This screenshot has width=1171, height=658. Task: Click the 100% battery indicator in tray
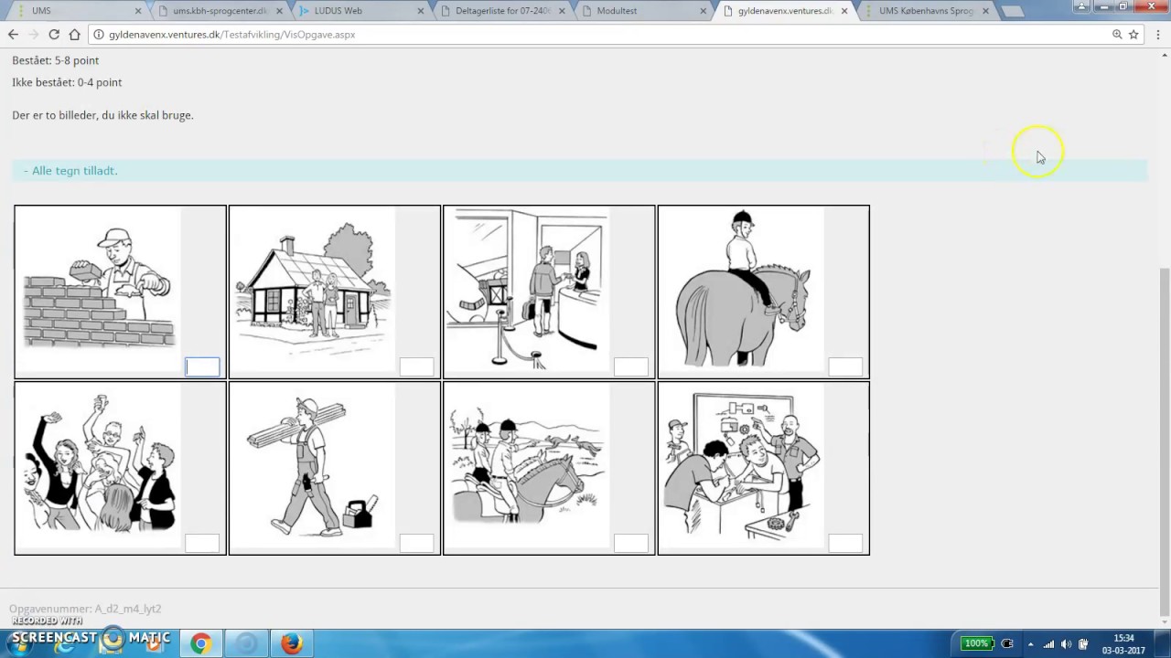976,643
